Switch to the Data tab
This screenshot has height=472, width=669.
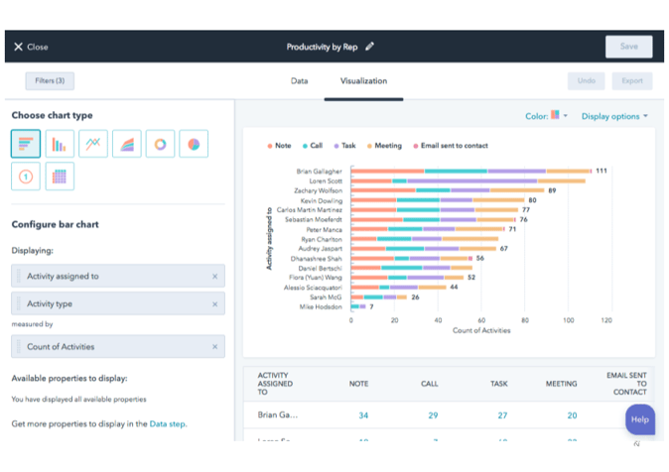299,81
